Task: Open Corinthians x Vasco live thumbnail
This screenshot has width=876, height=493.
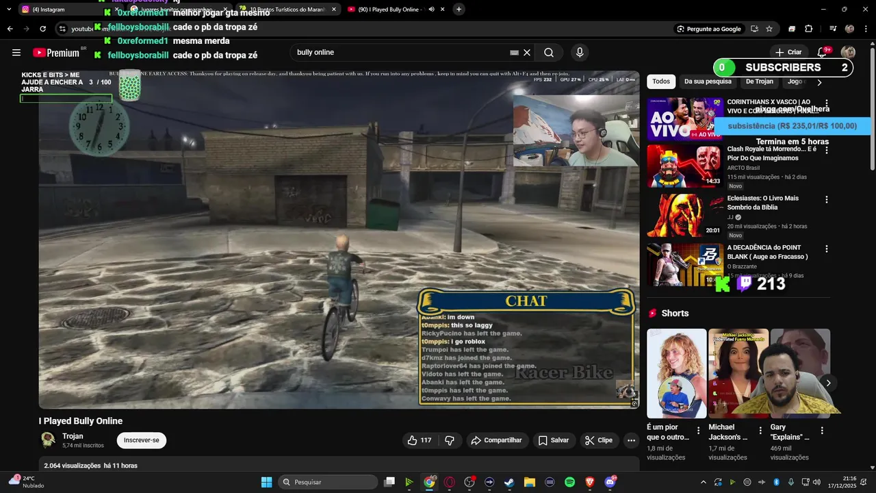Action: (x=685, y=119)
